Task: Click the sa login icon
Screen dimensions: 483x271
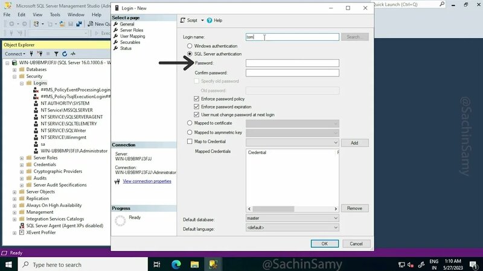Action: (36, 144)
